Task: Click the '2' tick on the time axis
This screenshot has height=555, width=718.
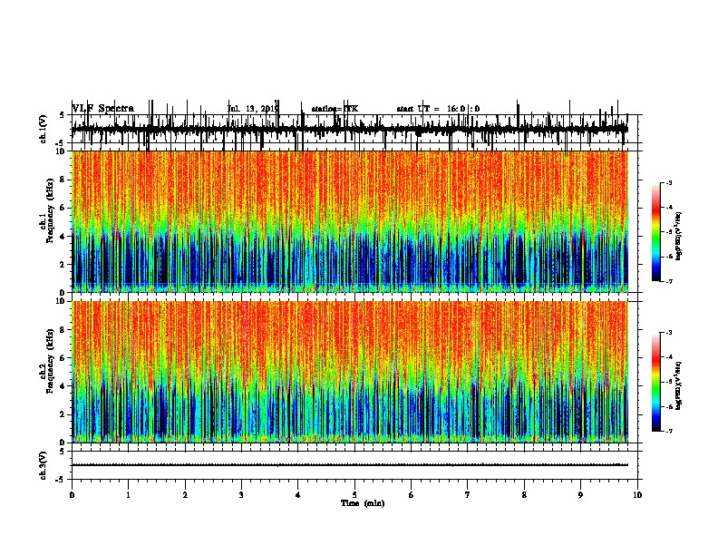Action: pos(185,495)
